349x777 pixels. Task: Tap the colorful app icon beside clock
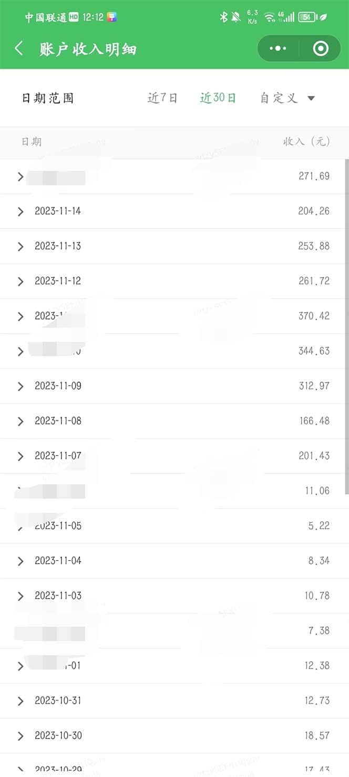click(x=111, y=17)
